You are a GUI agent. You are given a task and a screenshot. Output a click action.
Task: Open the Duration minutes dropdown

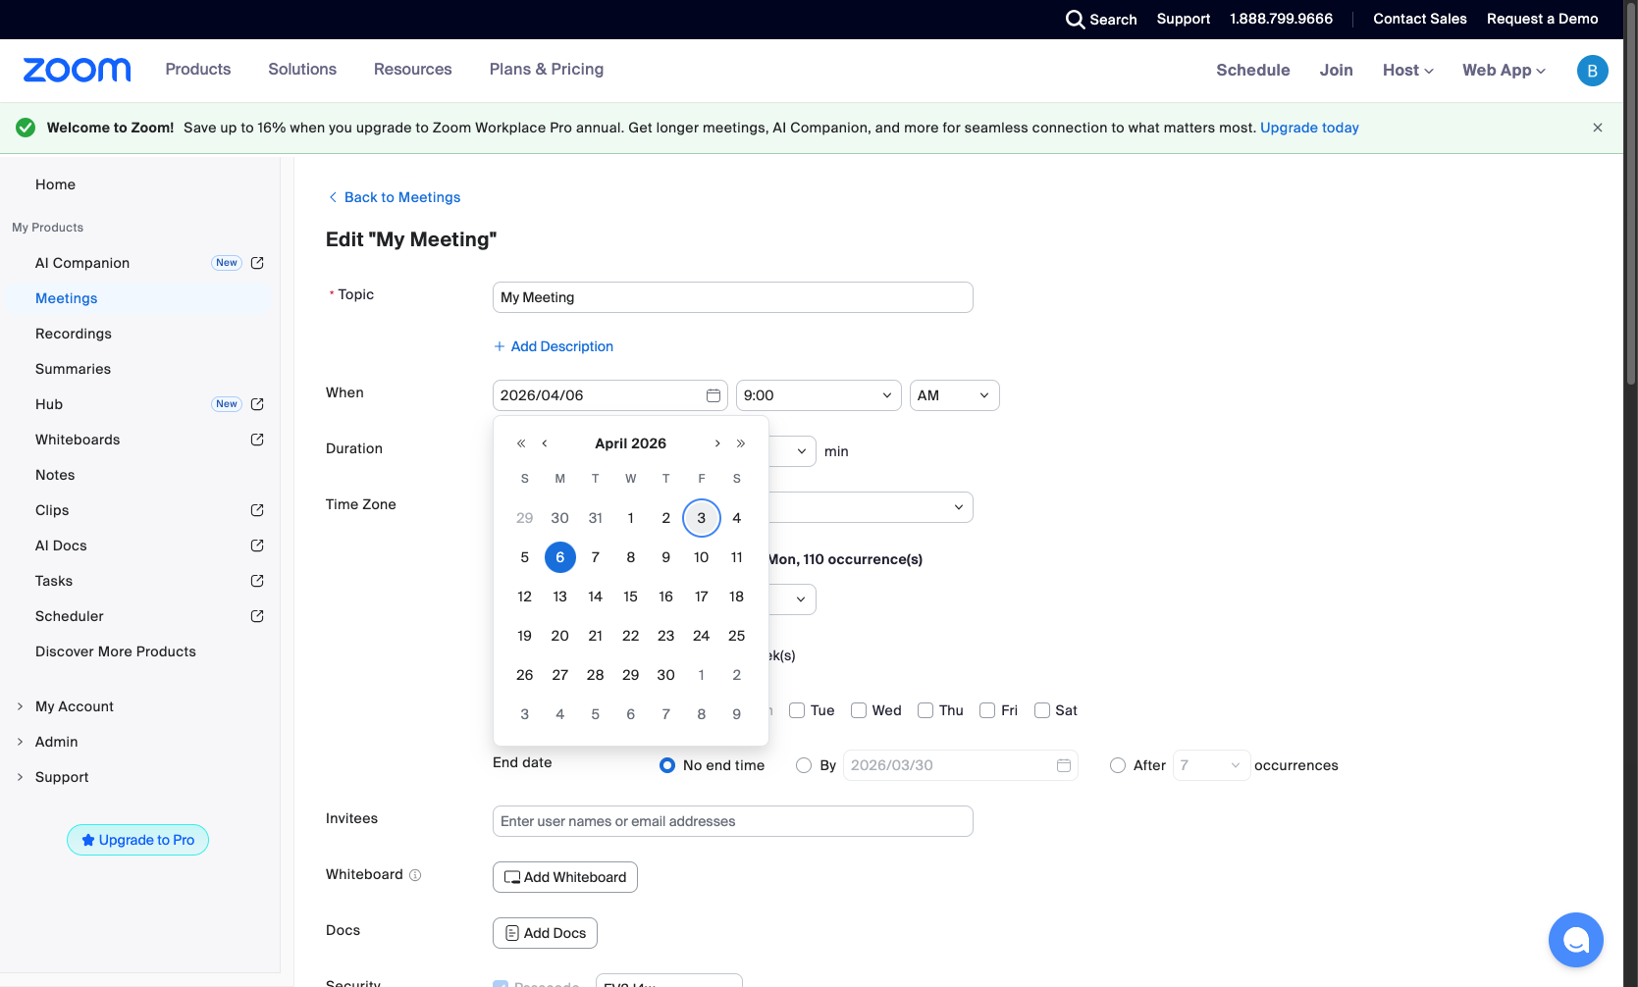[x=793, y=451]
